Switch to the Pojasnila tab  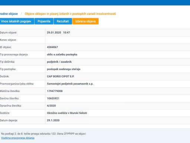pos(44,21)
